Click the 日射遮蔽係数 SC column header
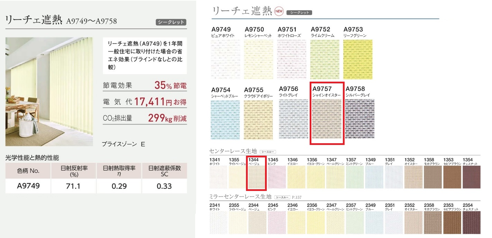The width and height of the screenshot is (492, 238). pyautogui.click(x=165, y=171)
